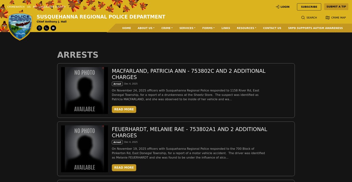352x182 pixels.
Task: Click Read More on the Feuerhardt arrest
Action: point(124,168)
